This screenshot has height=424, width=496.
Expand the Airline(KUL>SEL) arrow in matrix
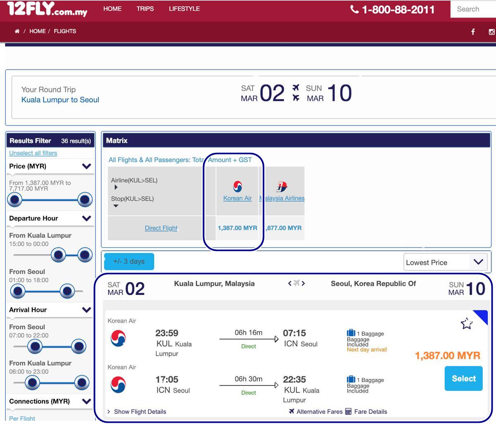coord(116,188)
